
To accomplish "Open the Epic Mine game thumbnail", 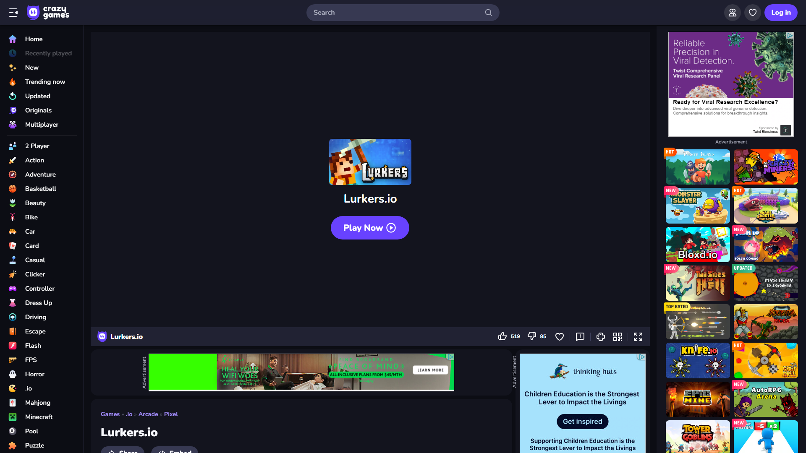I will (698, 399).
